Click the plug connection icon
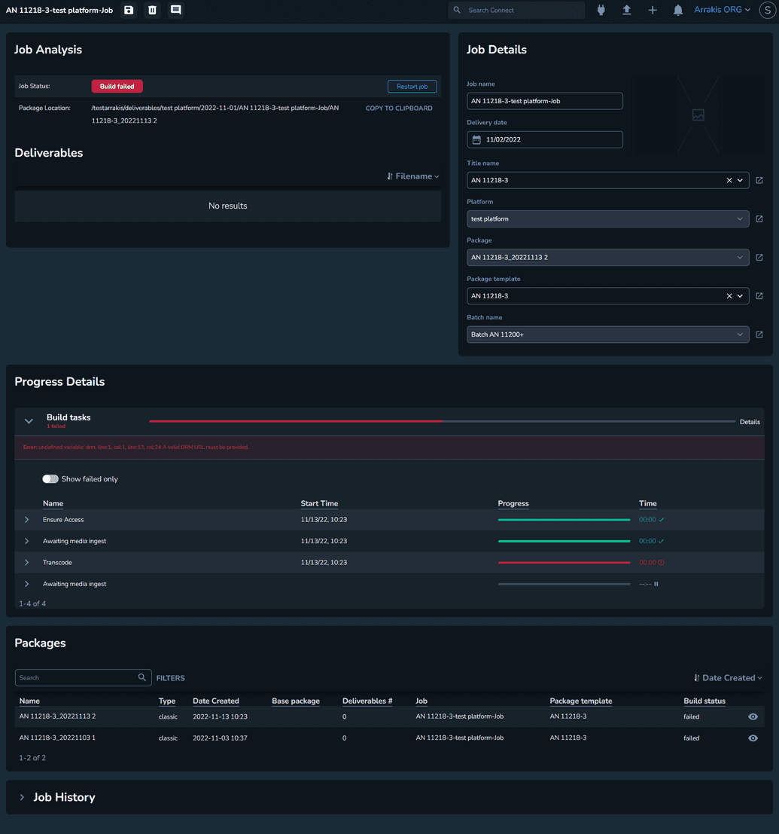Image resolution: width=779 pixels, height=834 pixels. coord(601,10)
